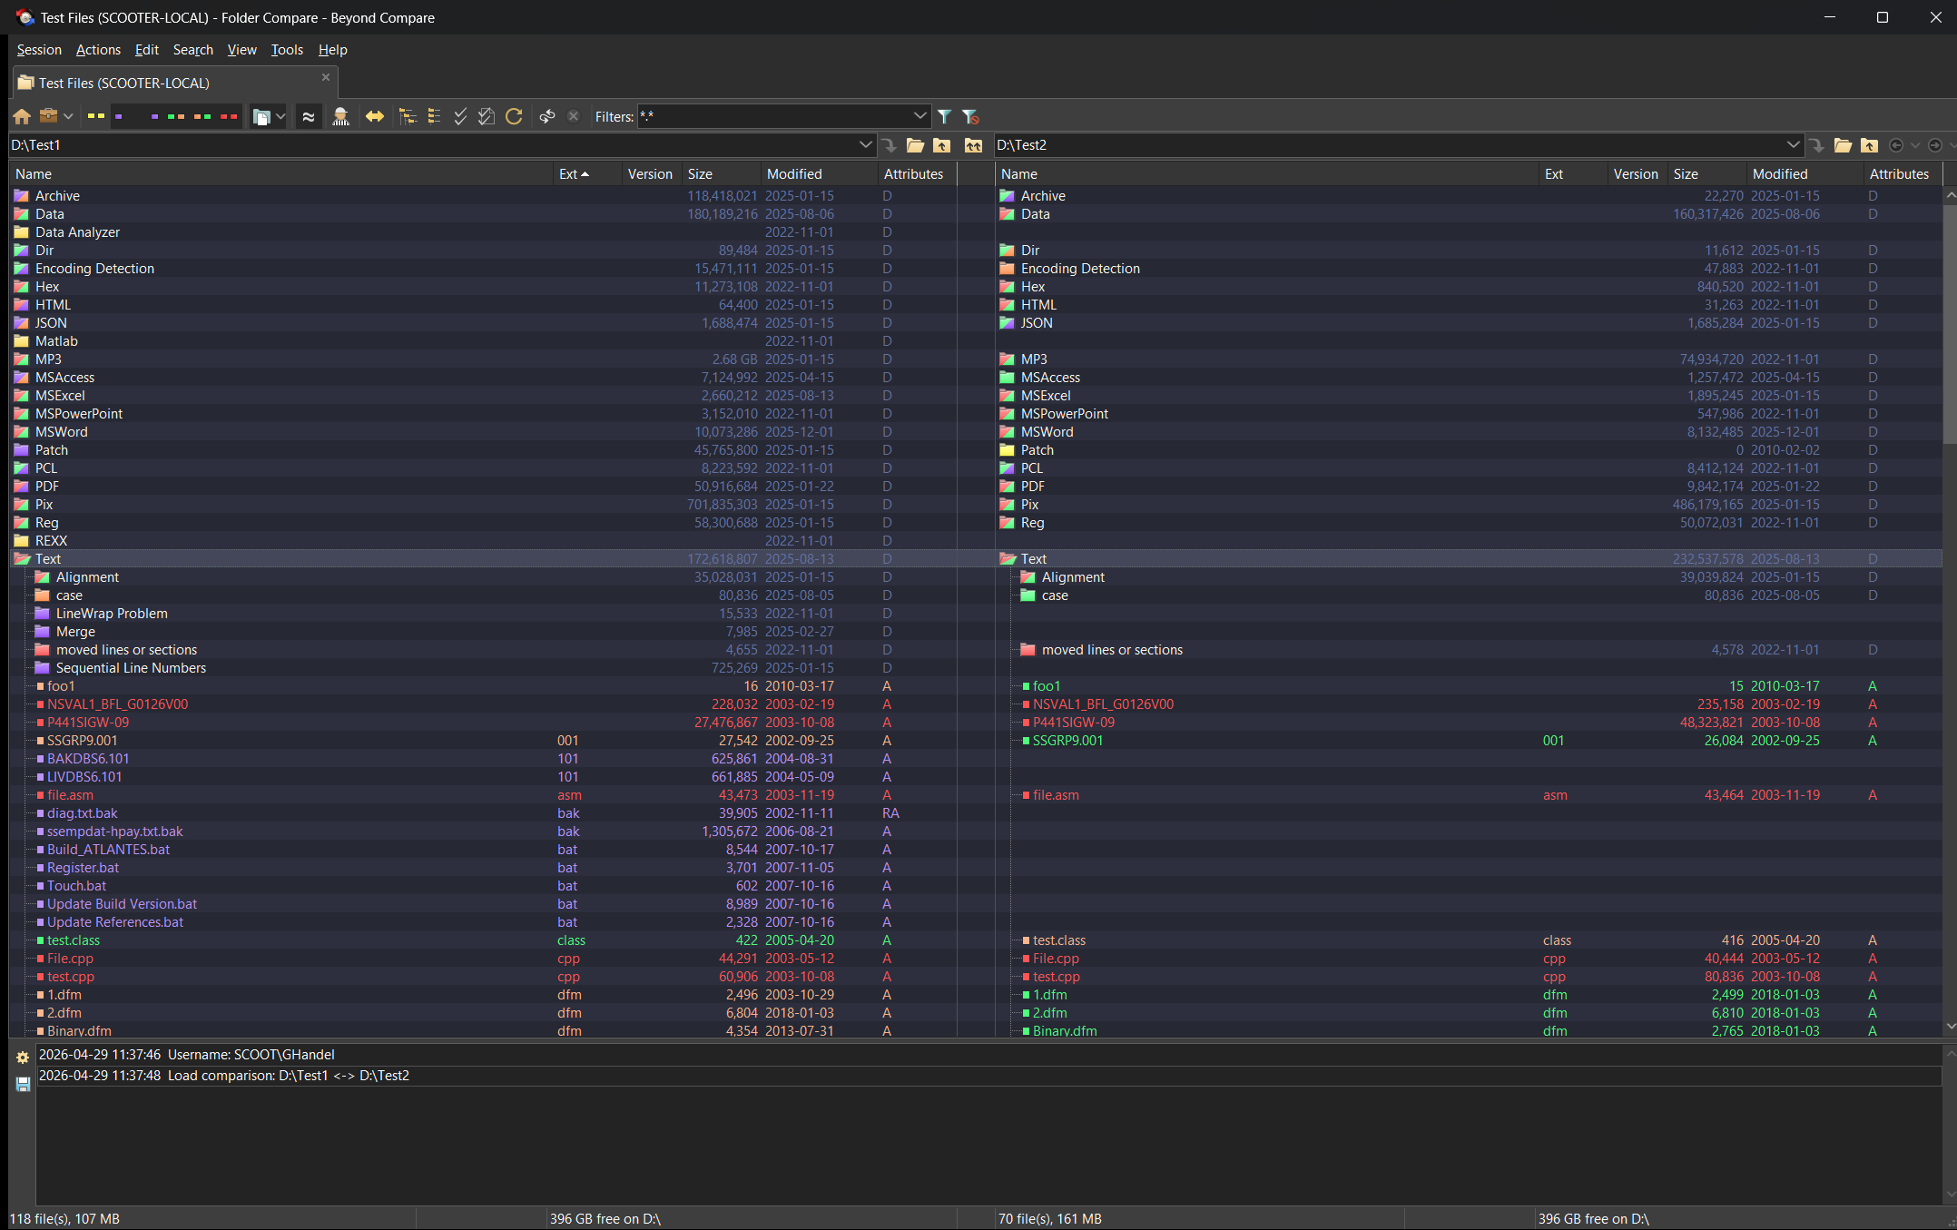Swap sides with the double-arrow icon
Screen dimensions: 1957x1230
tap(374, 116)
